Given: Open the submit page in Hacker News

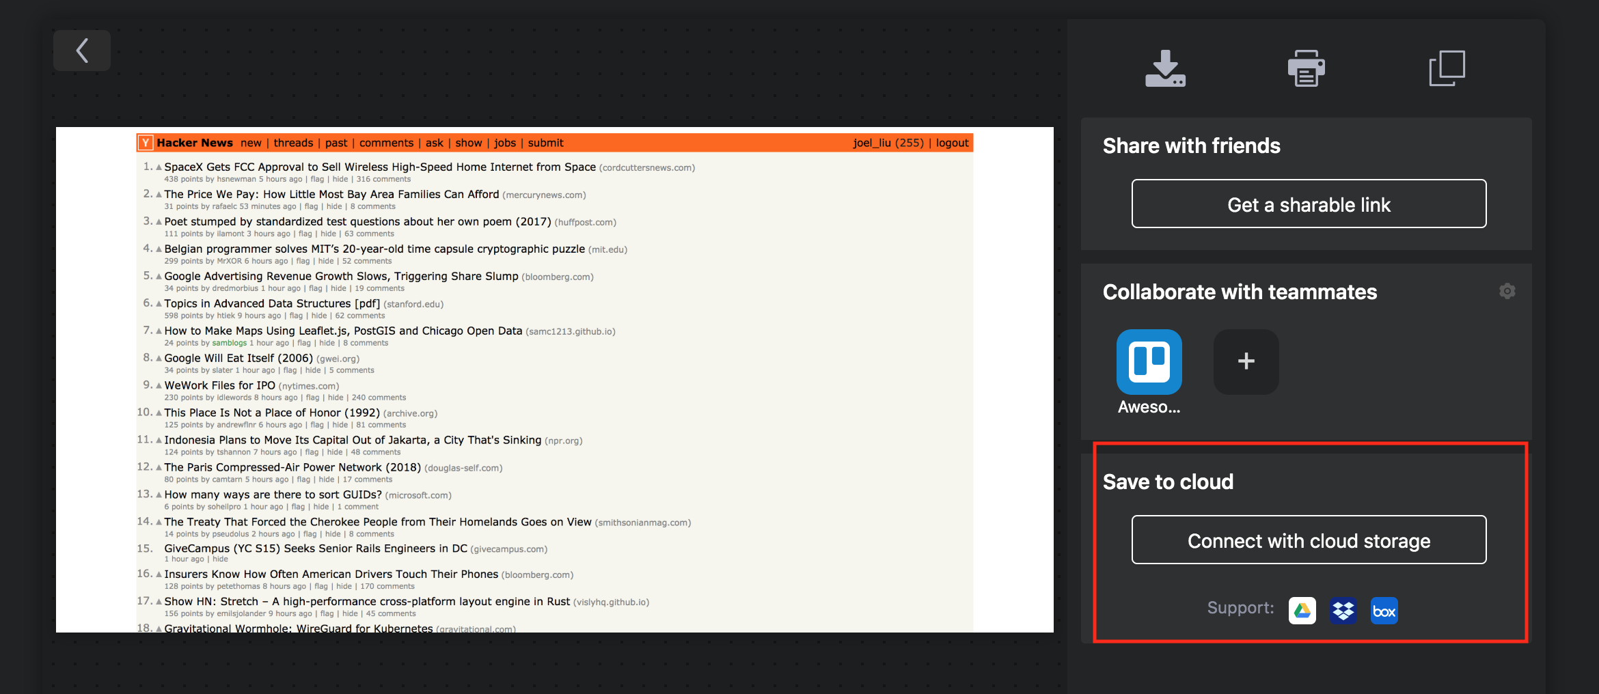Looking at the screenshot, I should coord(545,143).
